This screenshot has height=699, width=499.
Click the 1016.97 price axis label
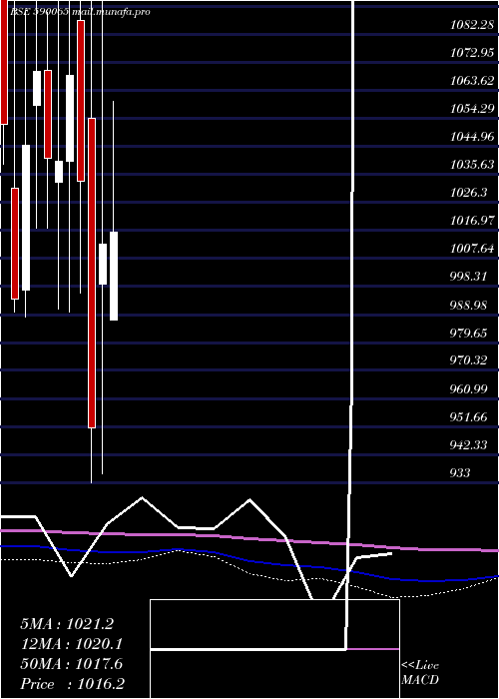472,221
